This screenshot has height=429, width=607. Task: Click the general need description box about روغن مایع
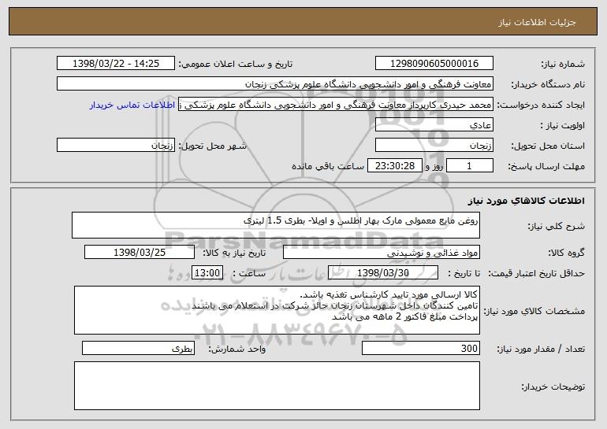(x=276, y=225)
